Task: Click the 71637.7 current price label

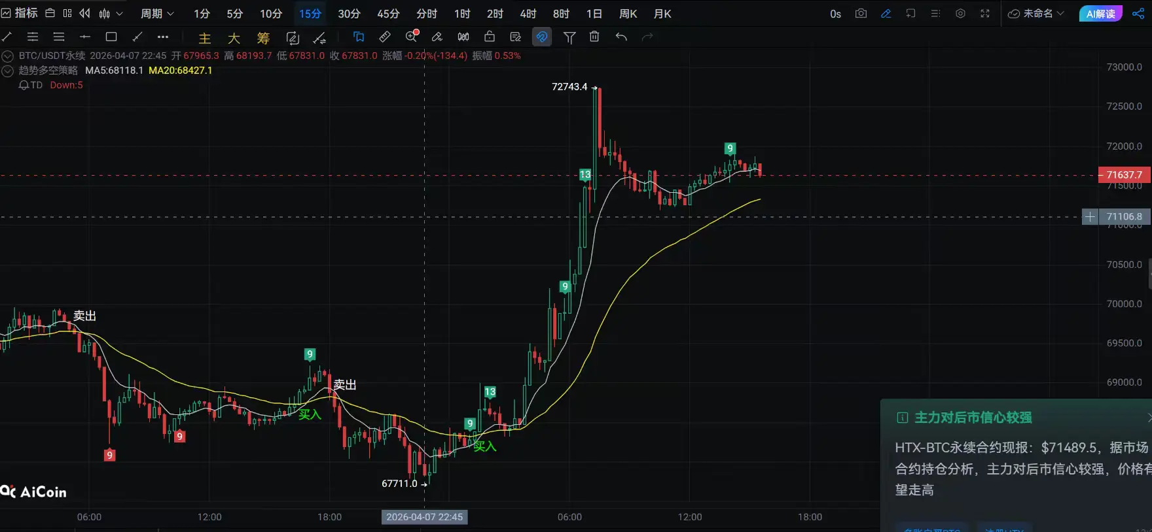Action: pyautogui.click(x=1124, y=175)
